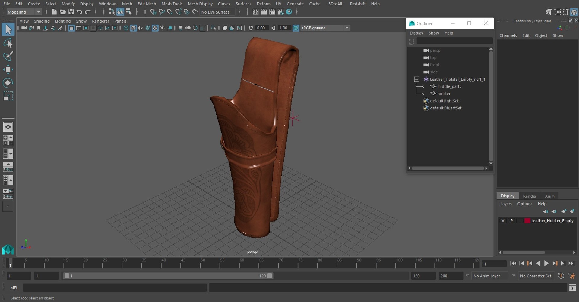This screenshot has width=579, height=302.
Task: Switch to Anim layer tab
Action: pyautogui.click(x=549, y=196)
